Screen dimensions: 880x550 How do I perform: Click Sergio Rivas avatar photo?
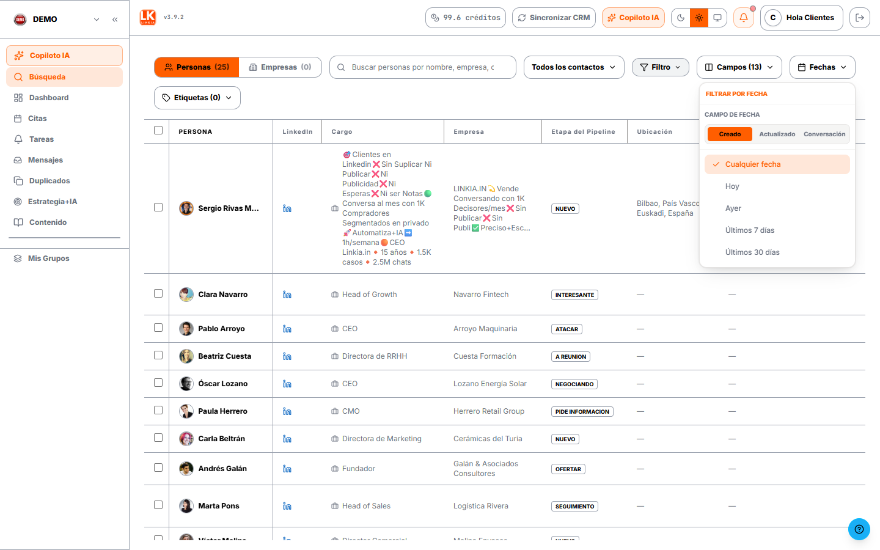(x=186, y=208)
